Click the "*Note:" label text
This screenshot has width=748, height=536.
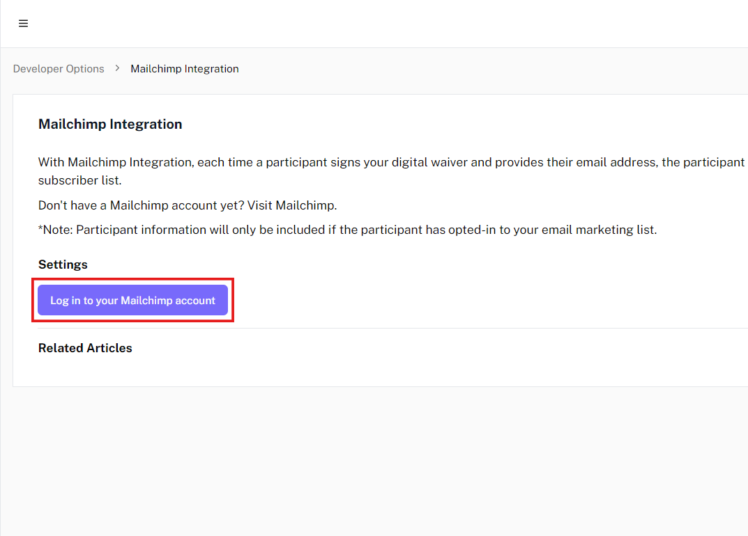click(56, 230)
